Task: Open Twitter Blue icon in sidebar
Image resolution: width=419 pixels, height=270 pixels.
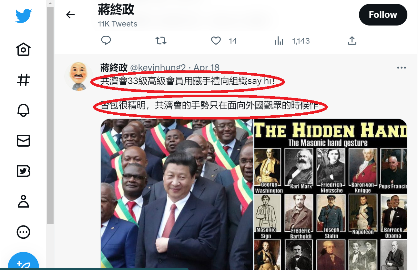Action: tap(23, 171)
